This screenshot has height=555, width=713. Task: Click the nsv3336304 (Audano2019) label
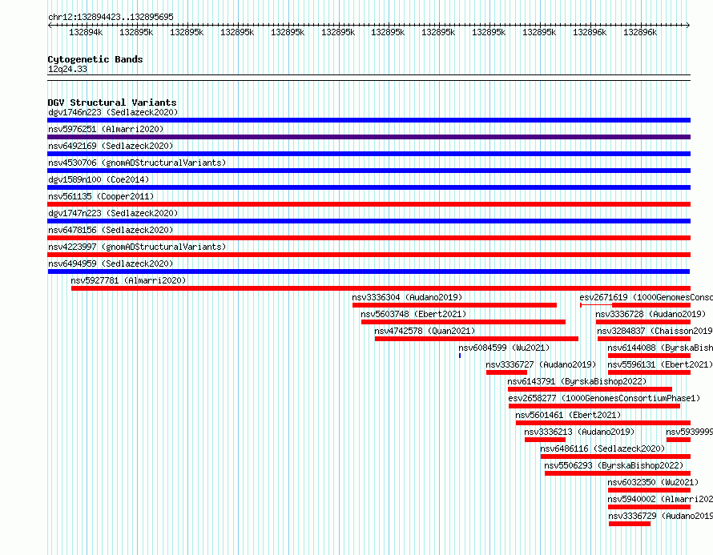click(407, 297)
